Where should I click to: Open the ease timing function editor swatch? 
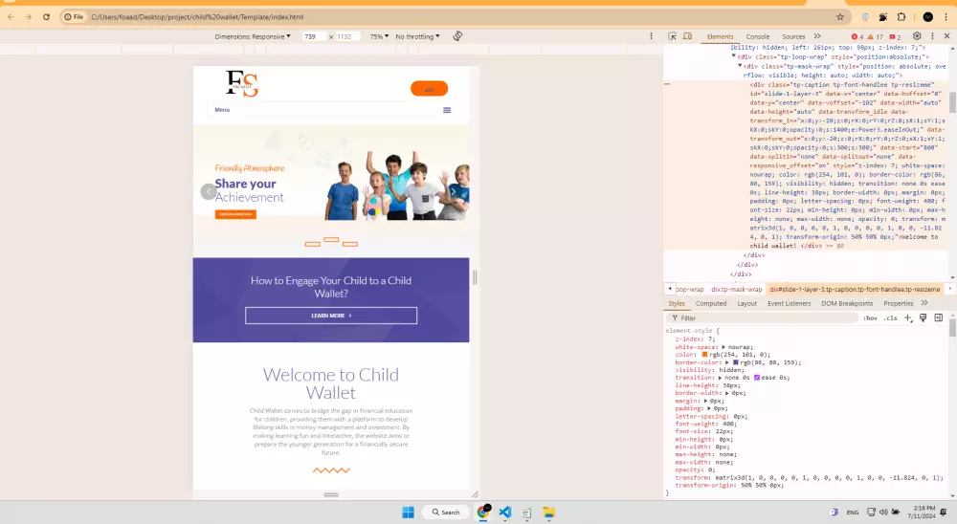tap(757, 378)
